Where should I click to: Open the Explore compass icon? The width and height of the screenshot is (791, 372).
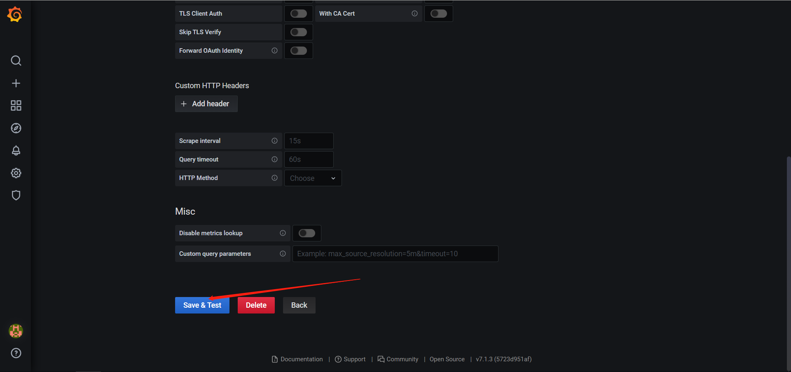(16, 128)
